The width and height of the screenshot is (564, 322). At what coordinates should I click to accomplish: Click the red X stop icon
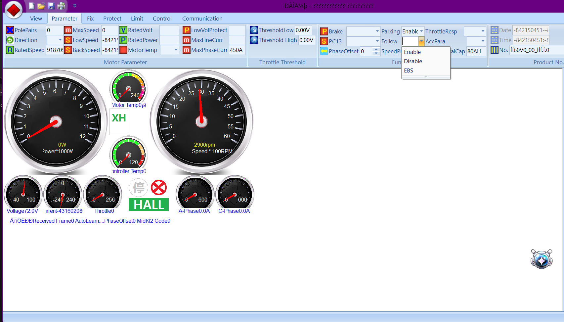[159, 188]
